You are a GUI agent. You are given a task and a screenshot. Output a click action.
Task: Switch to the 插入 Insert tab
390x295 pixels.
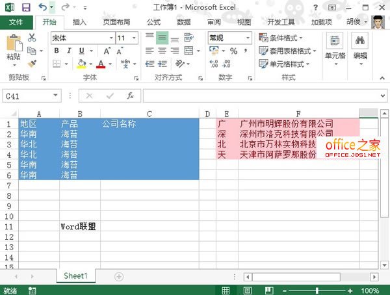(x=79, y=22)
